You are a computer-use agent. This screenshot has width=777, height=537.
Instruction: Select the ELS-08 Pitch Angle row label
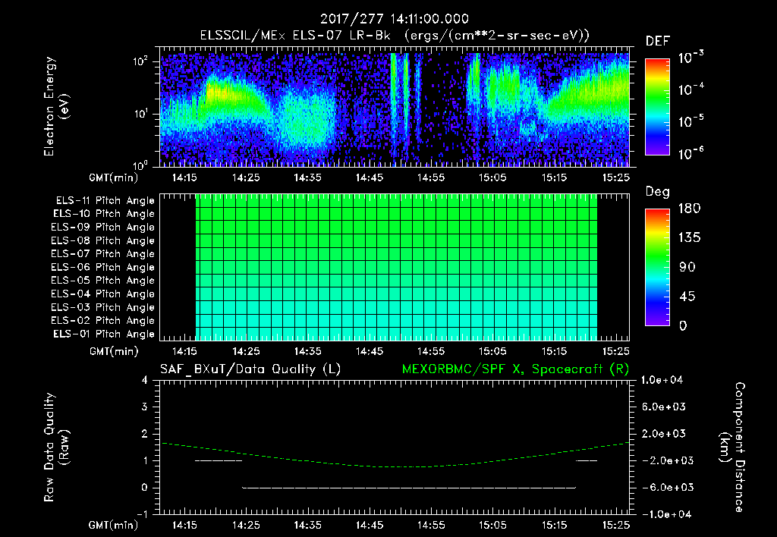(x=103, y=240)
